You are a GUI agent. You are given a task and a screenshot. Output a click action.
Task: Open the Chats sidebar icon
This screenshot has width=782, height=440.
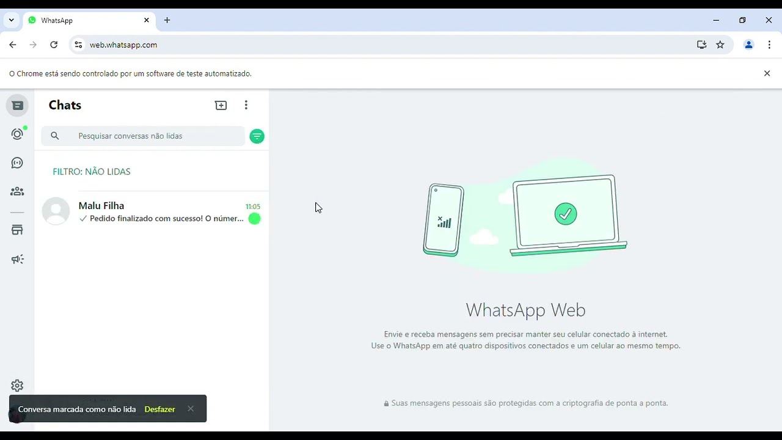17,106
